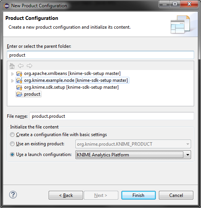Go to previous page with Back button
201x208 pixels.
pos(66,195)
